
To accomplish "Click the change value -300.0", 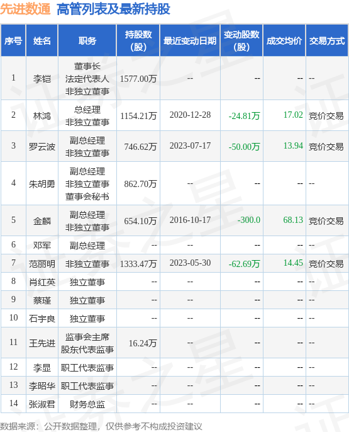I will [x=248, y=220].
